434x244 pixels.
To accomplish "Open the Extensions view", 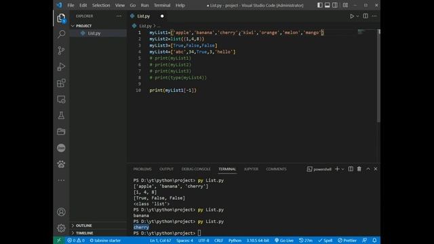I will pyautogui.click(x=61, y=83).
